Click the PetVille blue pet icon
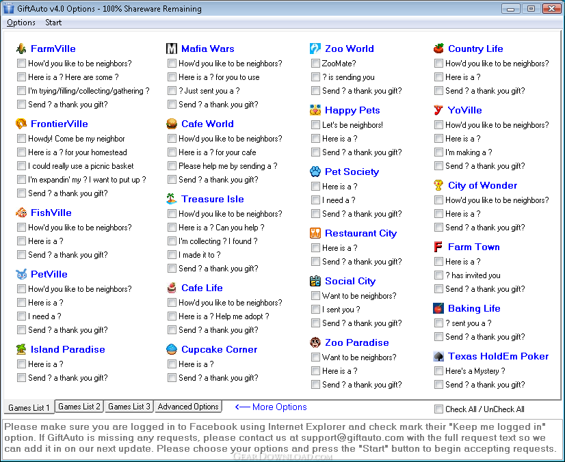565x462 pixels. click(x=21, y=274)
